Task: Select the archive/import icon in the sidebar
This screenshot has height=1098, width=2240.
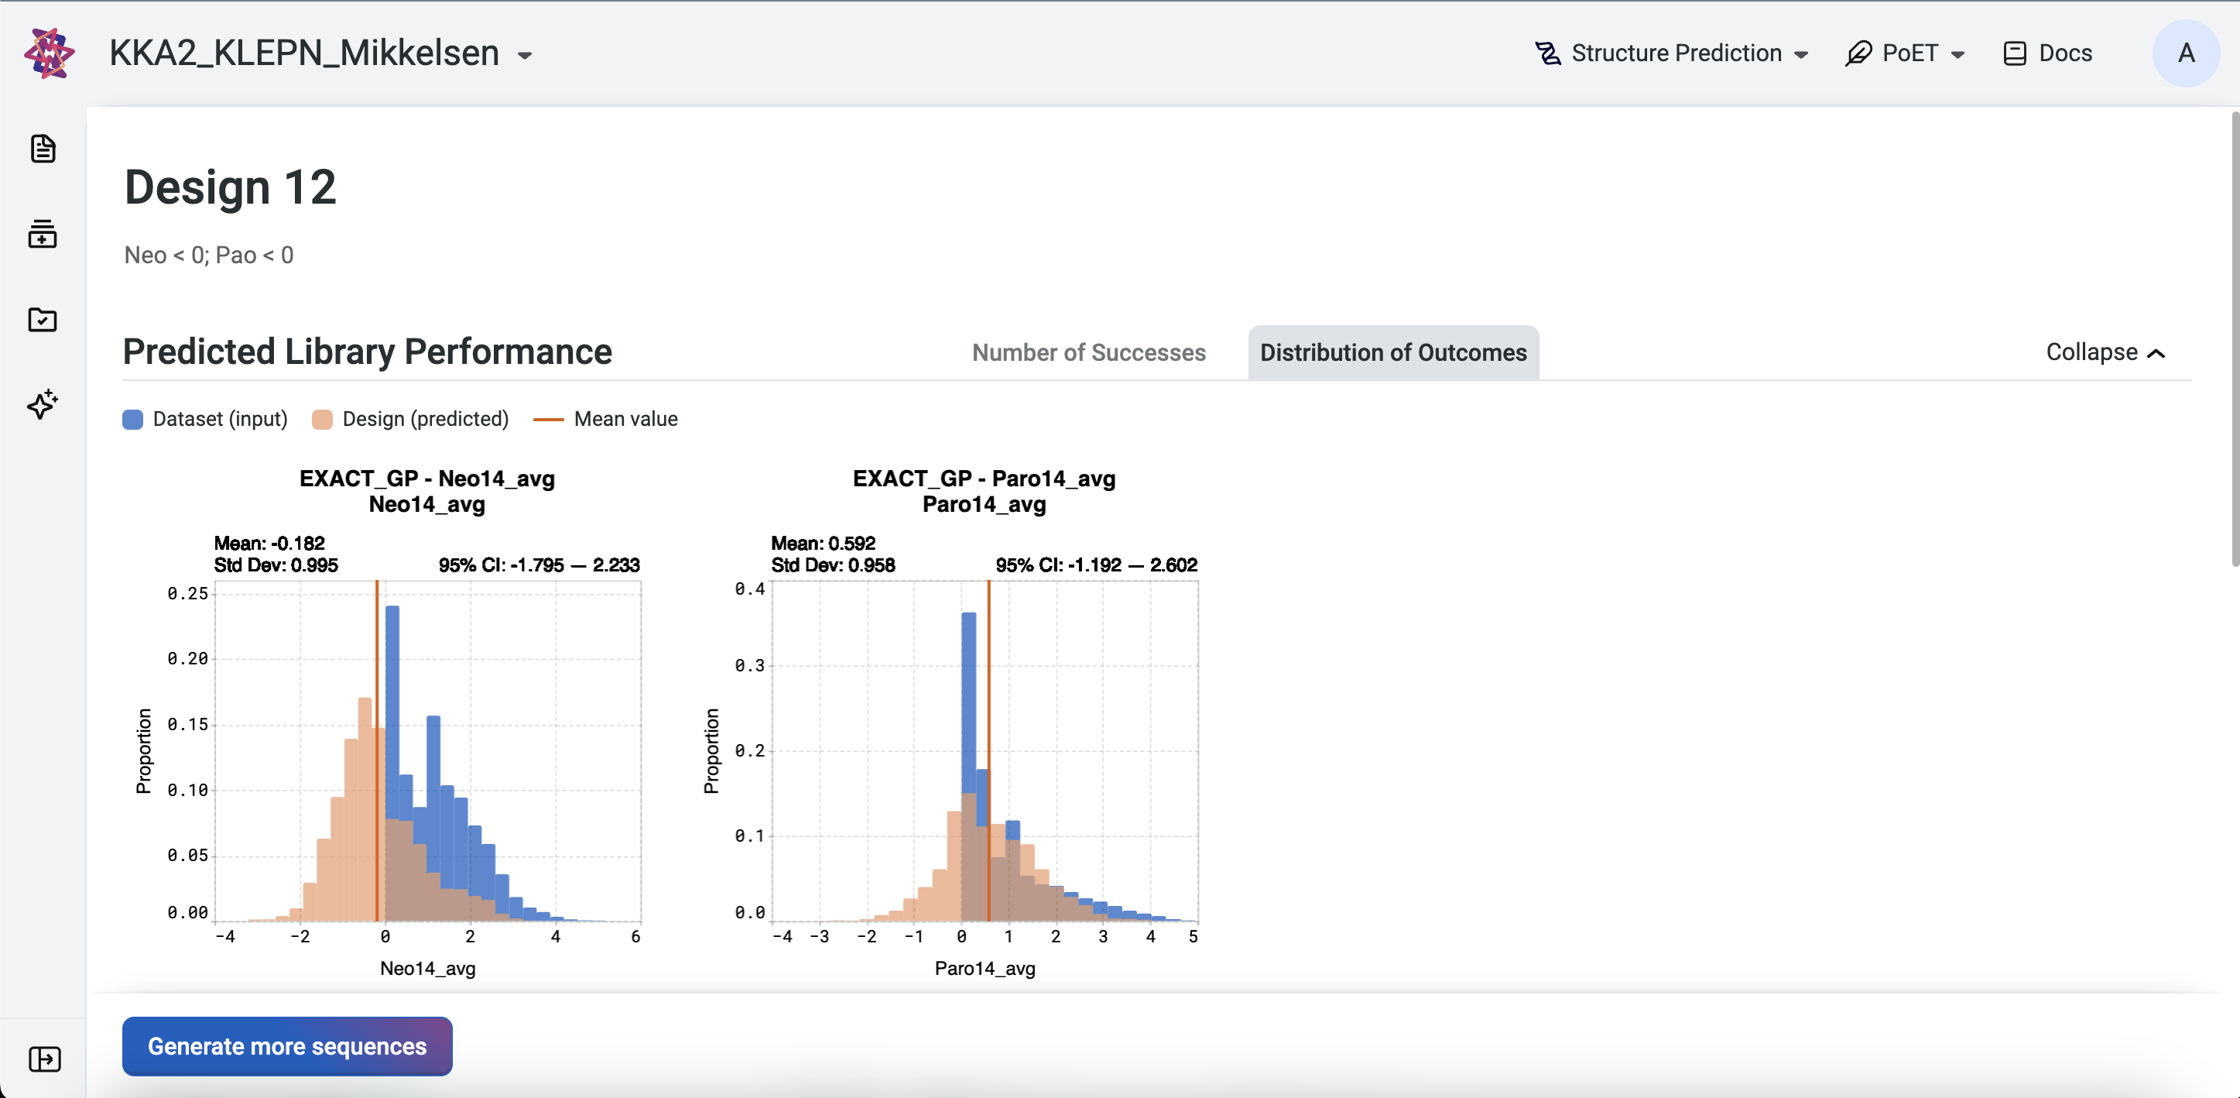Action: click(x=42, y=234)
